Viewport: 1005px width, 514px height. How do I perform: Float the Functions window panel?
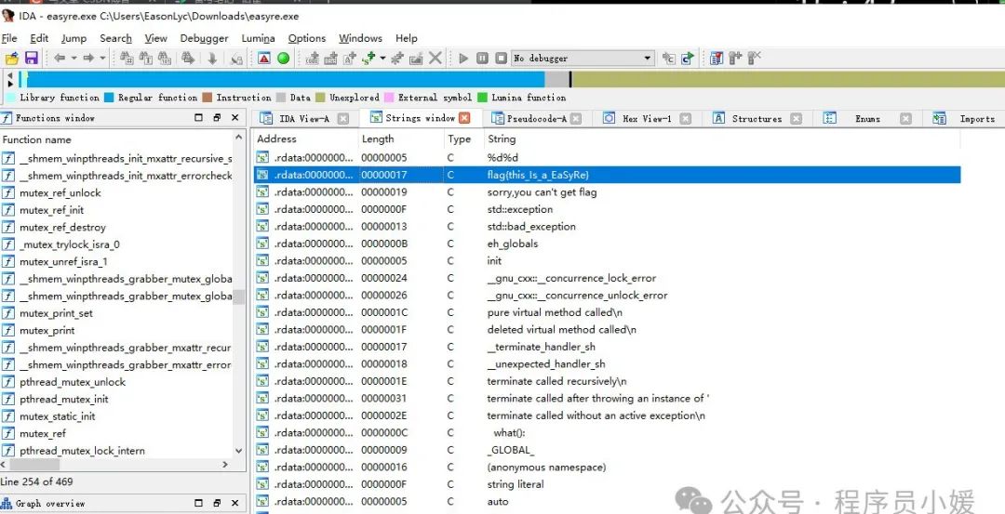(217, 118)
